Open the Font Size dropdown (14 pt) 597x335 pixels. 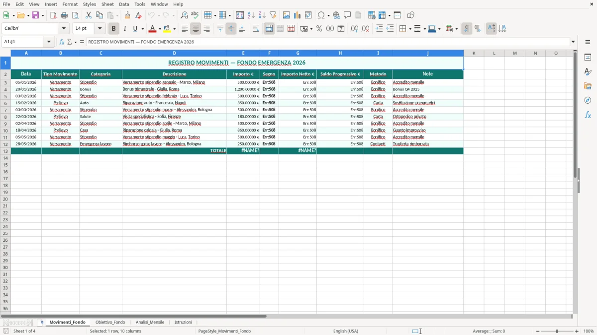99,29
